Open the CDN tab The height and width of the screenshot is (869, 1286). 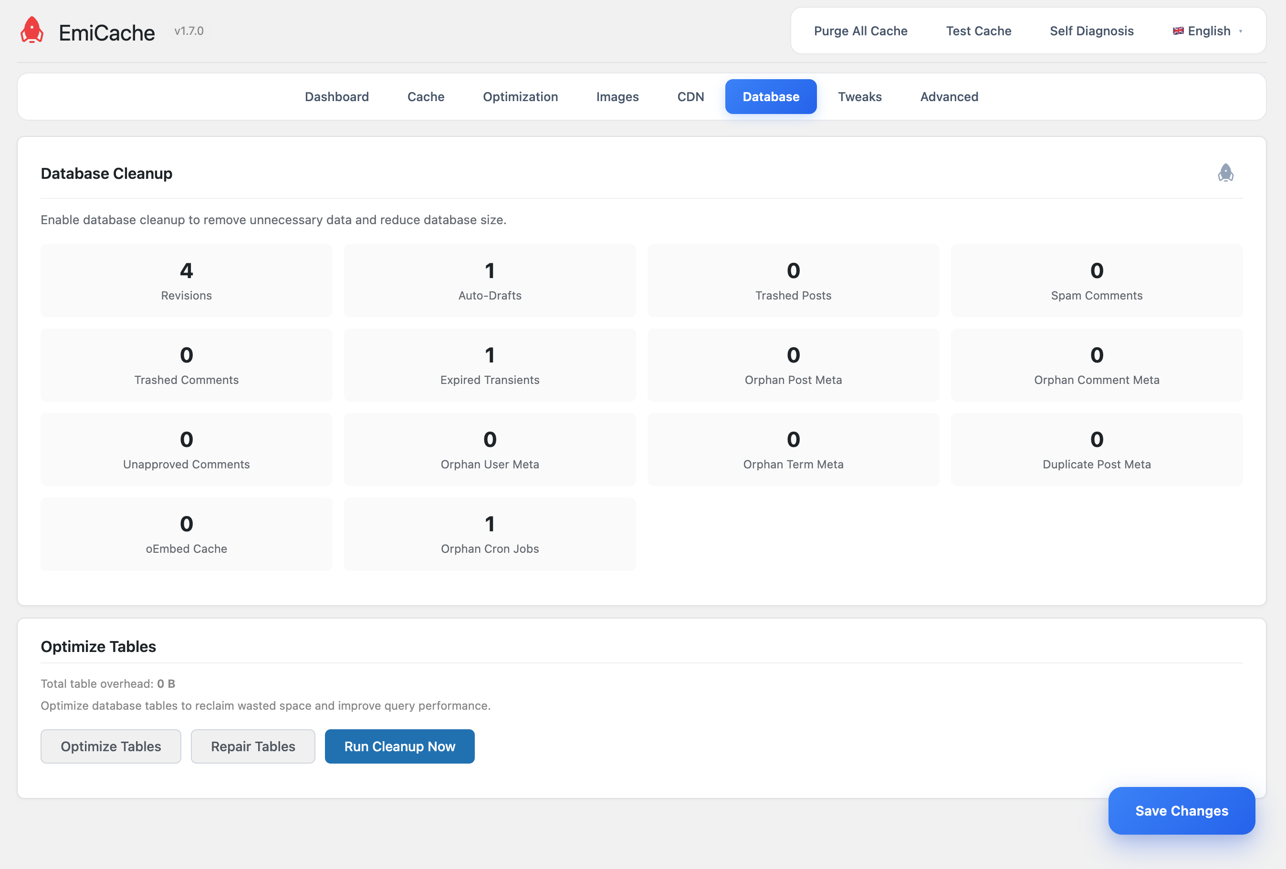click(690, 97)
